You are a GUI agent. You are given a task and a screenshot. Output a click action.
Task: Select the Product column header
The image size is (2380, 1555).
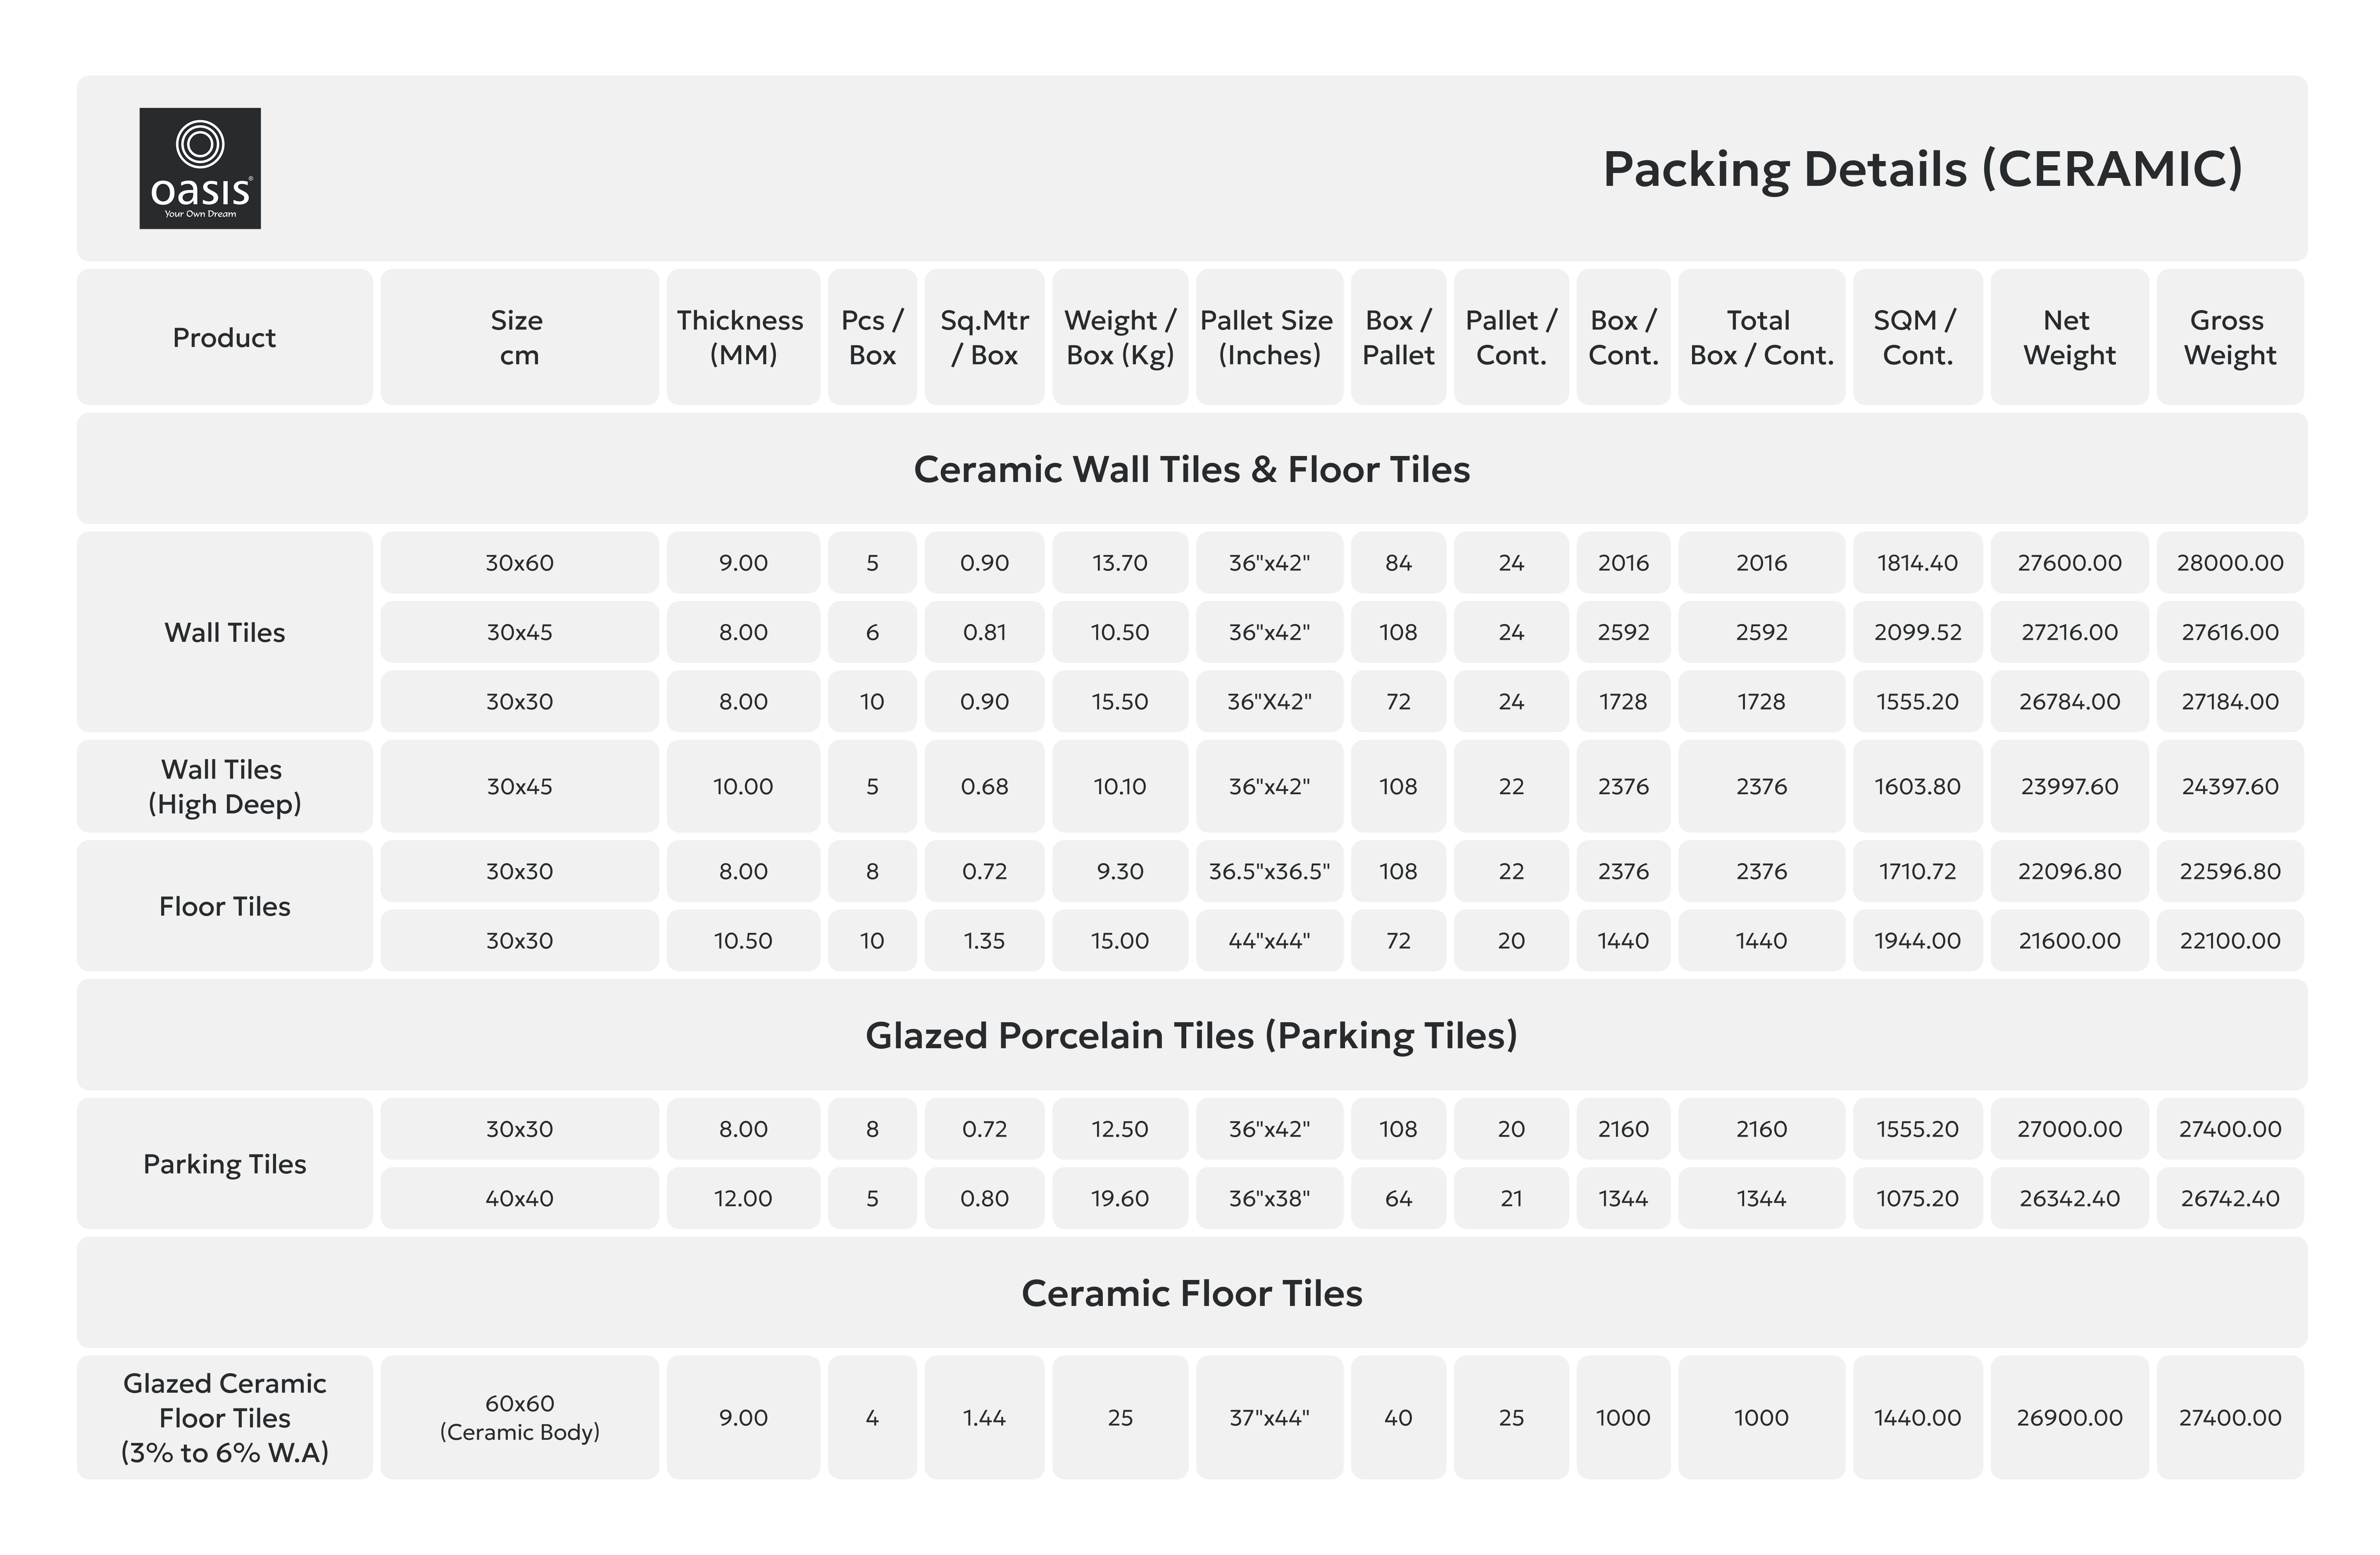tap(224, 338)
